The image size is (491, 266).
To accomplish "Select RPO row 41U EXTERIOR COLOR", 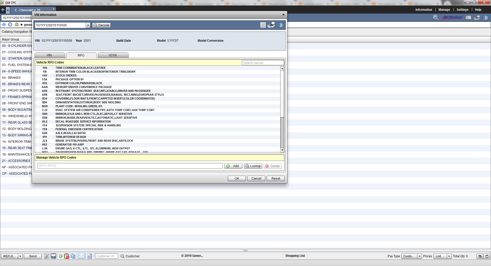I will tap(158, 83).
